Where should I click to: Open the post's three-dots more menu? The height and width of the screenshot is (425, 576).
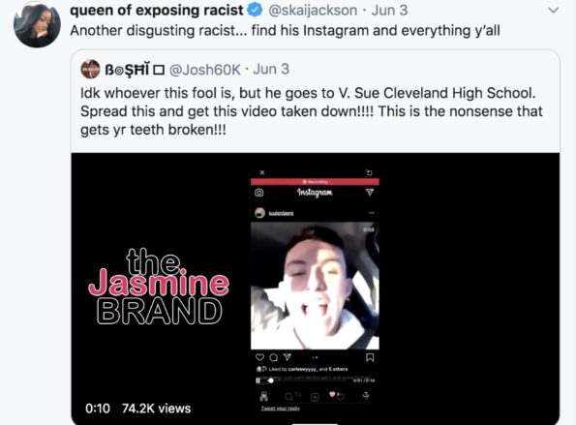tap(372, 213)
